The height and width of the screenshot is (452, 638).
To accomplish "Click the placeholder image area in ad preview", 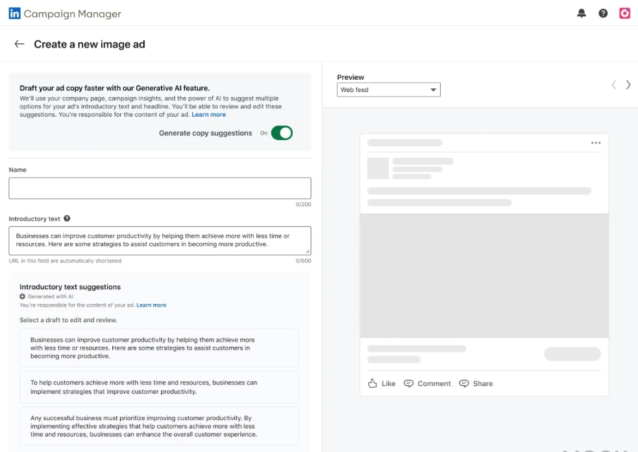I will click(x=484, y=276).
